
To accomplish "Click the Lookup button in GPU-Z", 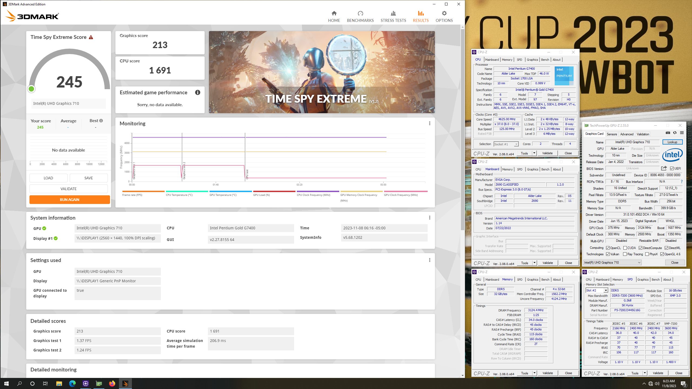I will tap(672, 142).
